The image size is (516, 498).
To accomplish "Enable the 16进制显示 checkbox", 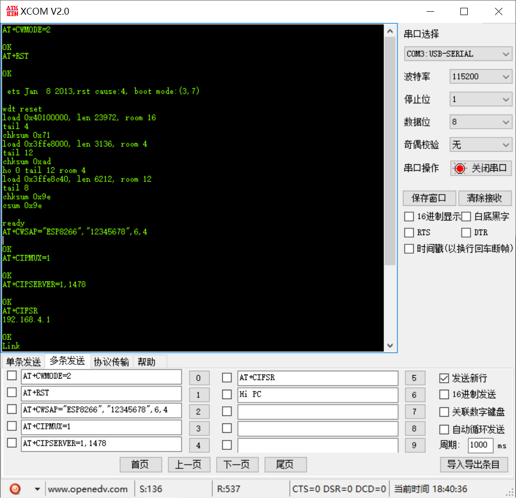I will click(409, 216).
